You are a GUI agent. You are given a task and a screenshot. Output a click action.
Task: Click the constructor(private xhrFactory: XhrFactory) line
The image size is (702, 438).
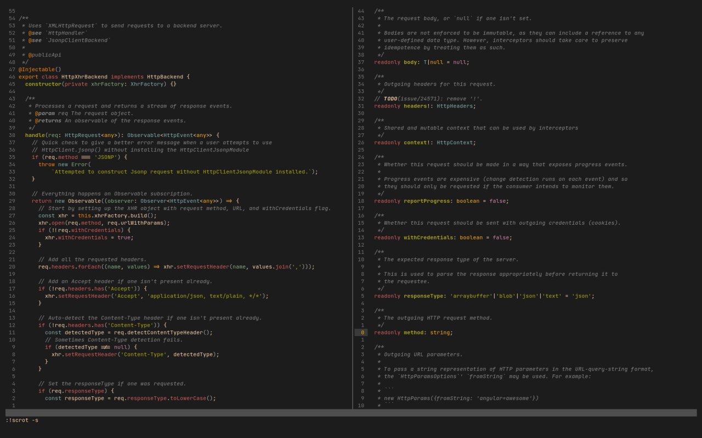coord(101,84)
